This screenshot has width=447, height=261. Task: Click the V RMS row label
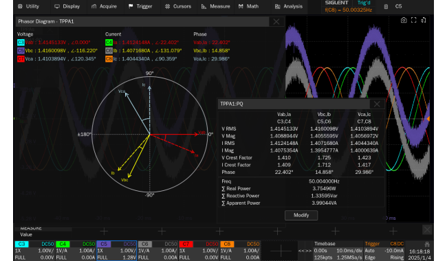pos(229,129)
